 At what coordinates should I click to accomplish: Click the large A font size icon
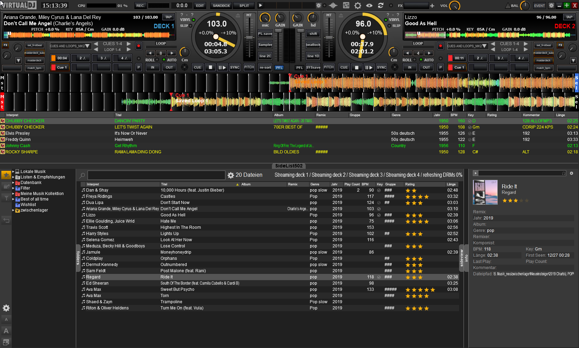(6, 331)
